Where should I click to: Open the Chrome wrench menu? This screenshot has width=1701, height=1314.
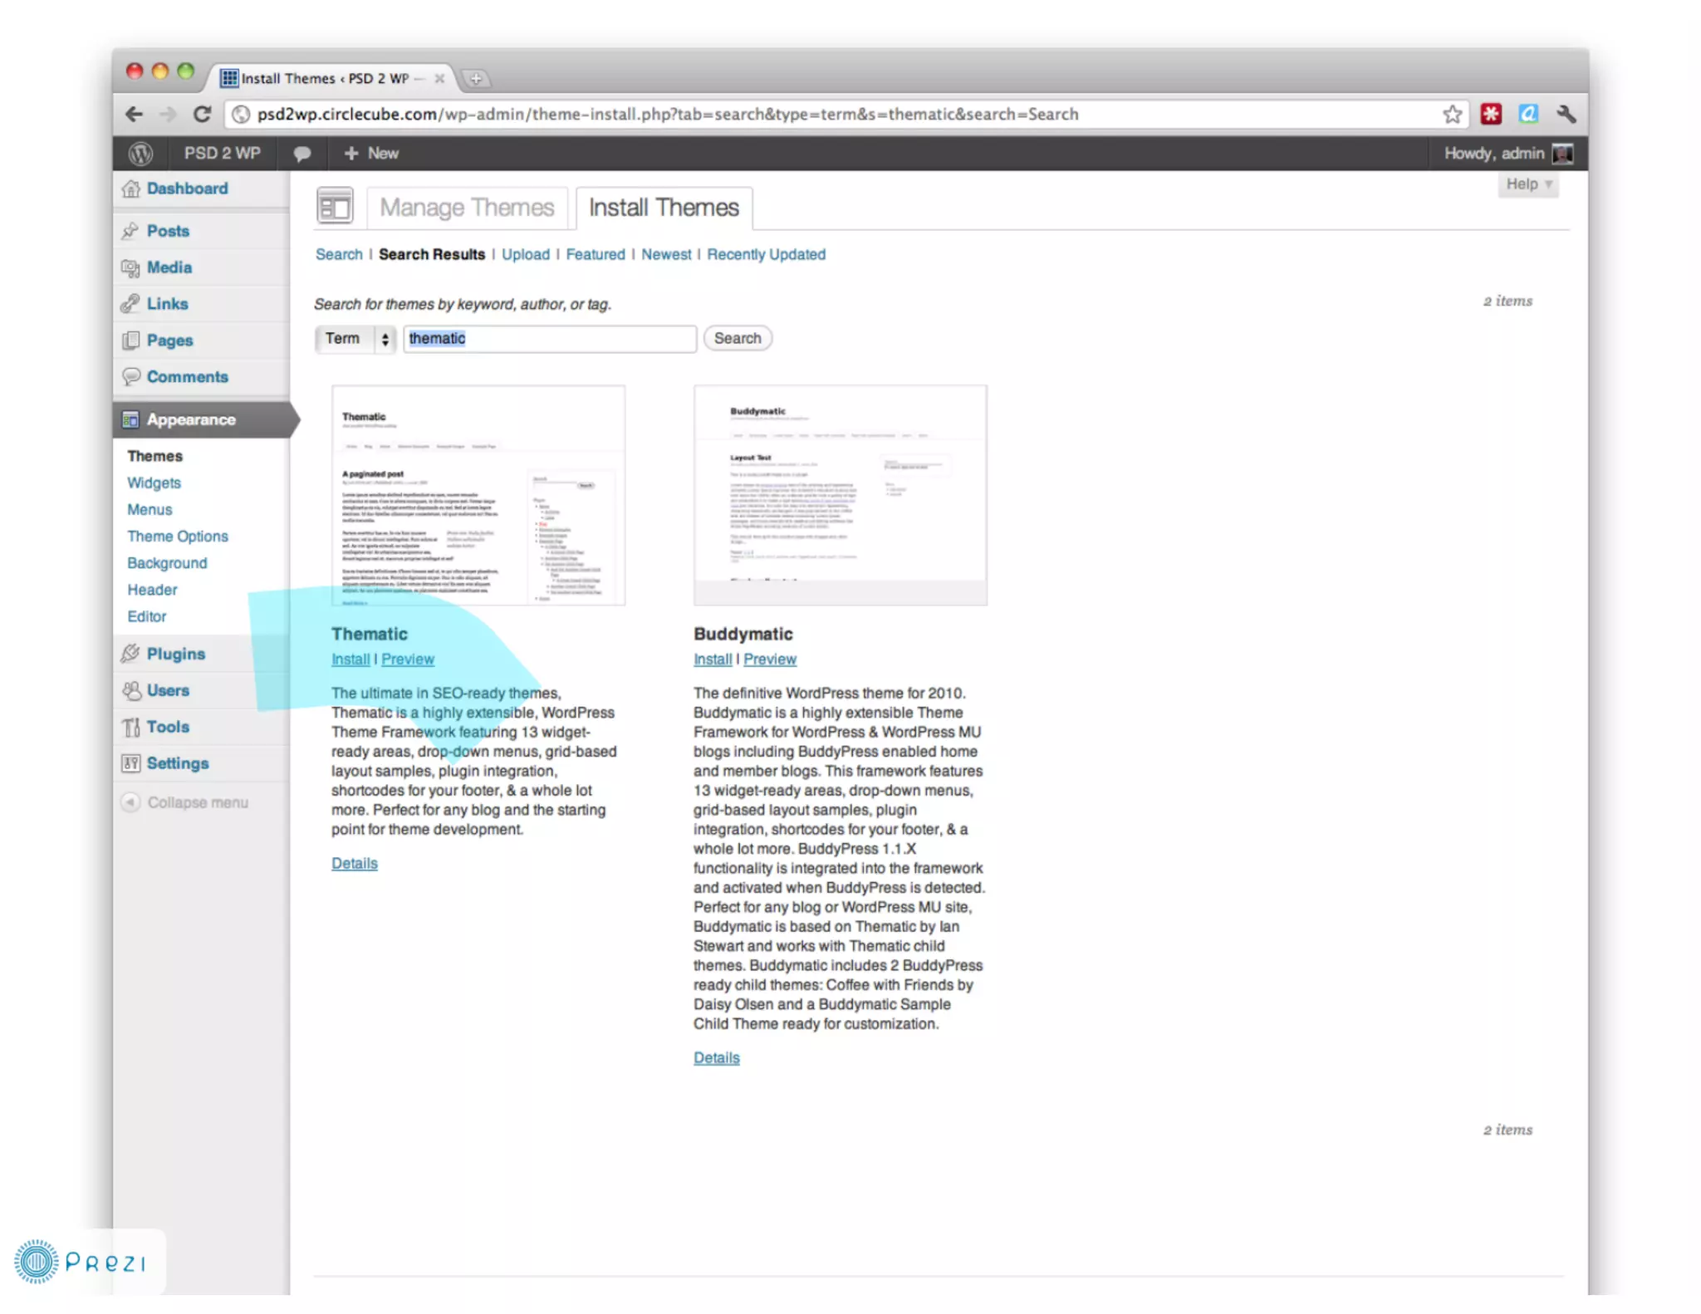(x=1566, y=114)
